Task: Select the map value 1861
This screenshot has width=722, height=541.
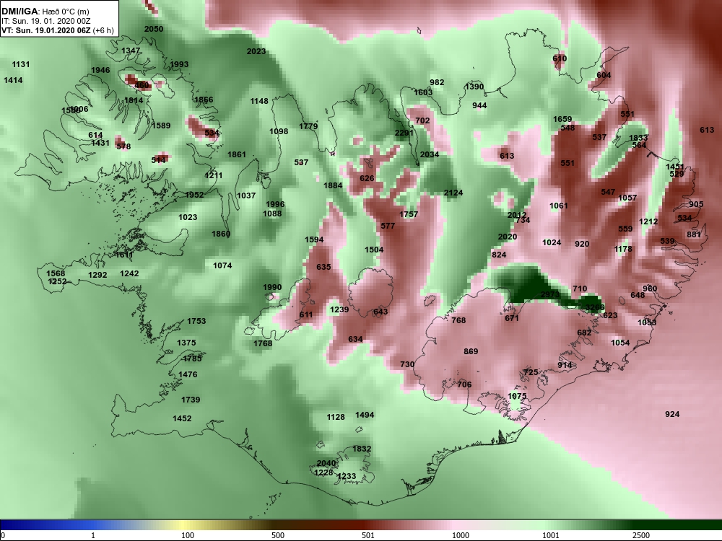Action: tap(237, 154)
